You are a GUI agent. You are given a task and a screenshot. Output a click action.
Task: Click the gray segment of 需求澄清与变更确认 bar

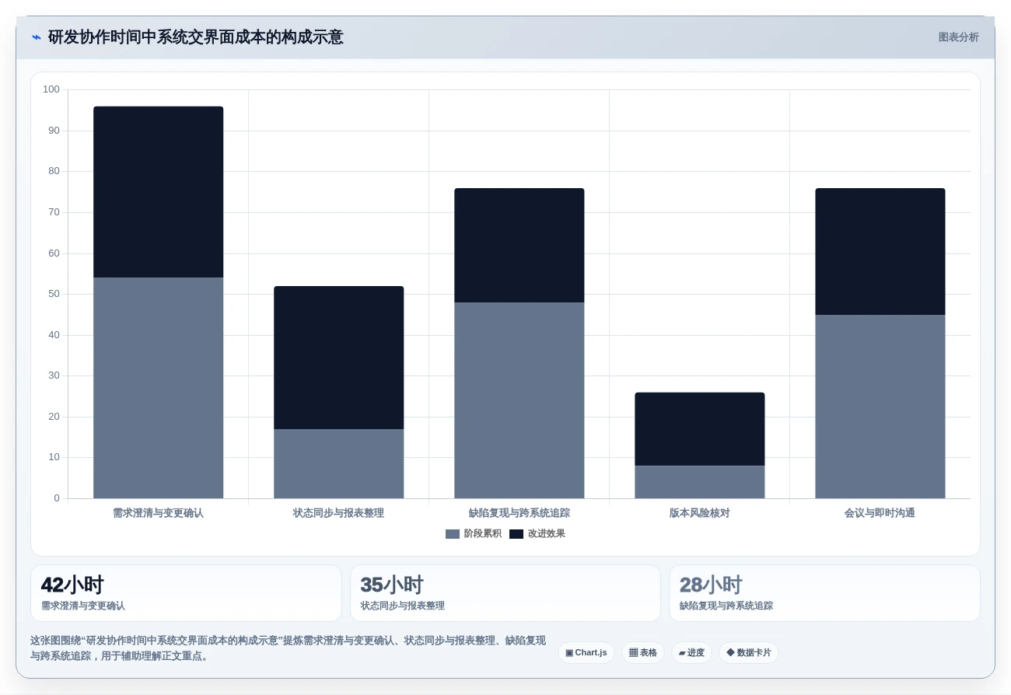[x=159, y=388]
